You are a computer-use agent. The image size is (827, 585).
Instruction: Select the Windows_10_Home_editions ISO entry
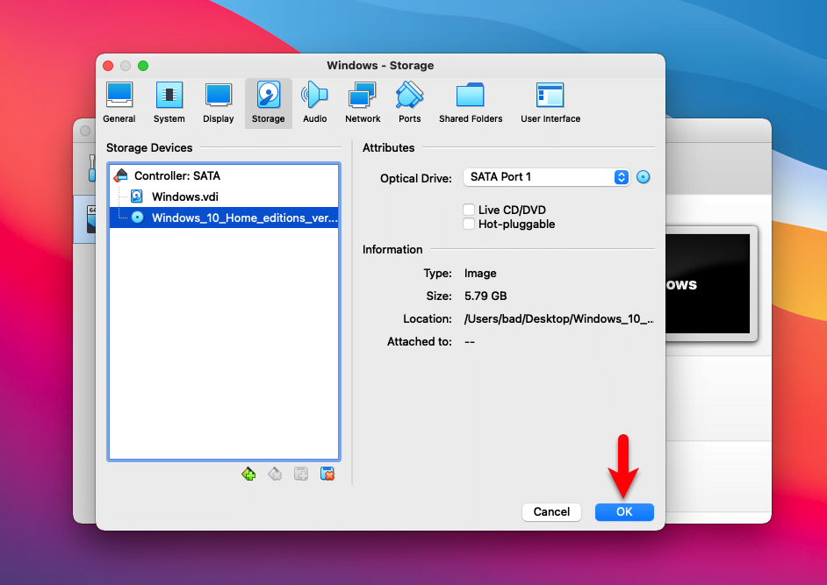click(x=224, y=218)
